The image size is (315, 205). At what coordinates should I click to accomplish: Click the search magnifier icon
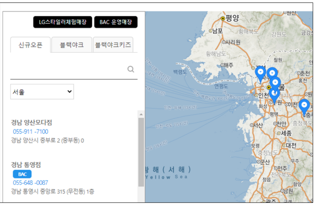coord(131,69)
